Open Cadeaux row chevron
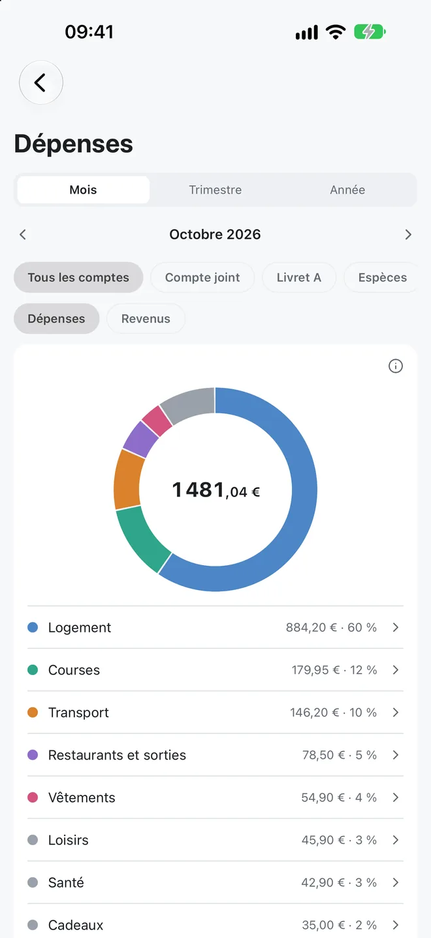Screen dimensions: 431x938 point(396,925)
